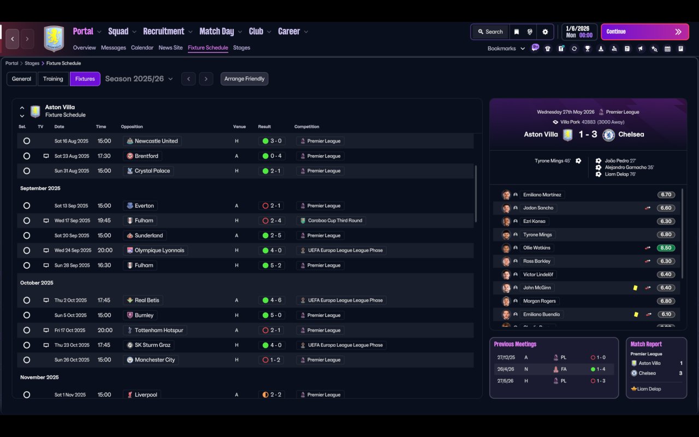Viewport: 699px width, 437px height.
Task: Select the Sunderland fixture radio button
Action: [27, 235]
